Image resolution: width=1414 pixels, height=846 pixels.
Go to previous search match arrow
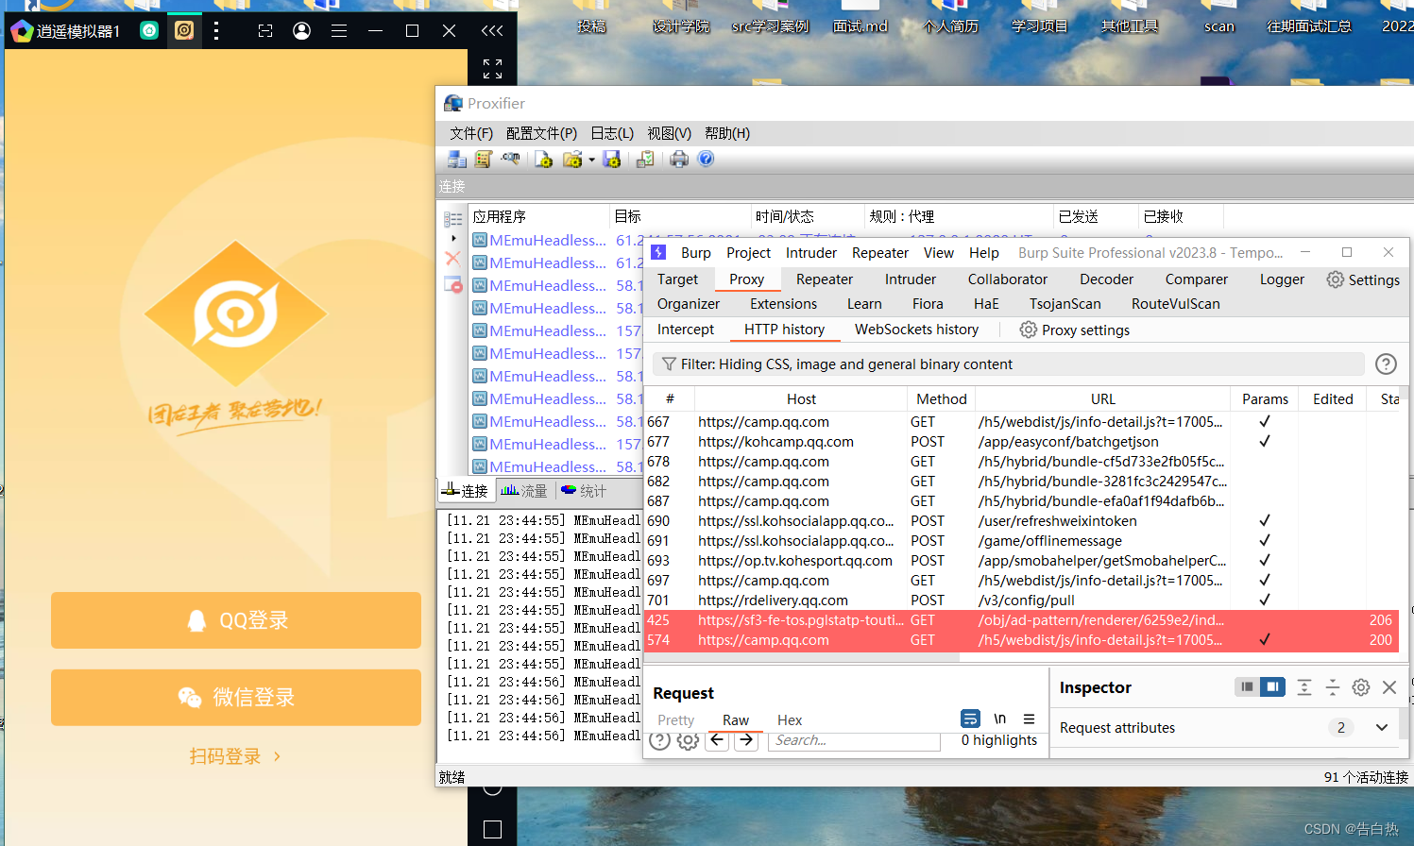point(718,740)
